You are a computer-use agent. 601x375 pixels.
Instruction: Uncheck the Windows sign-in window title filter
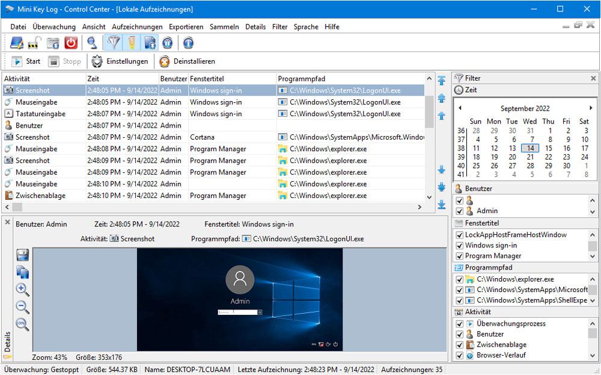pyautogui.click(x=460, y=246)
